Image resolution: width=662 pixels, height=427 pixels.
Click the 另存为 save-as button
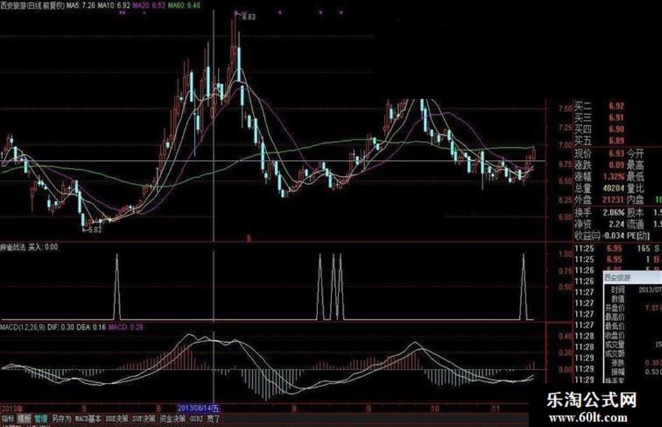tap(62, 419)
